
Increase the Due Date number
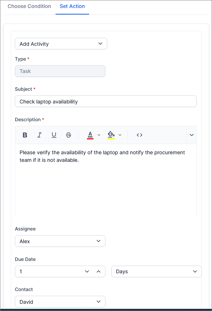tap(99, 271)
